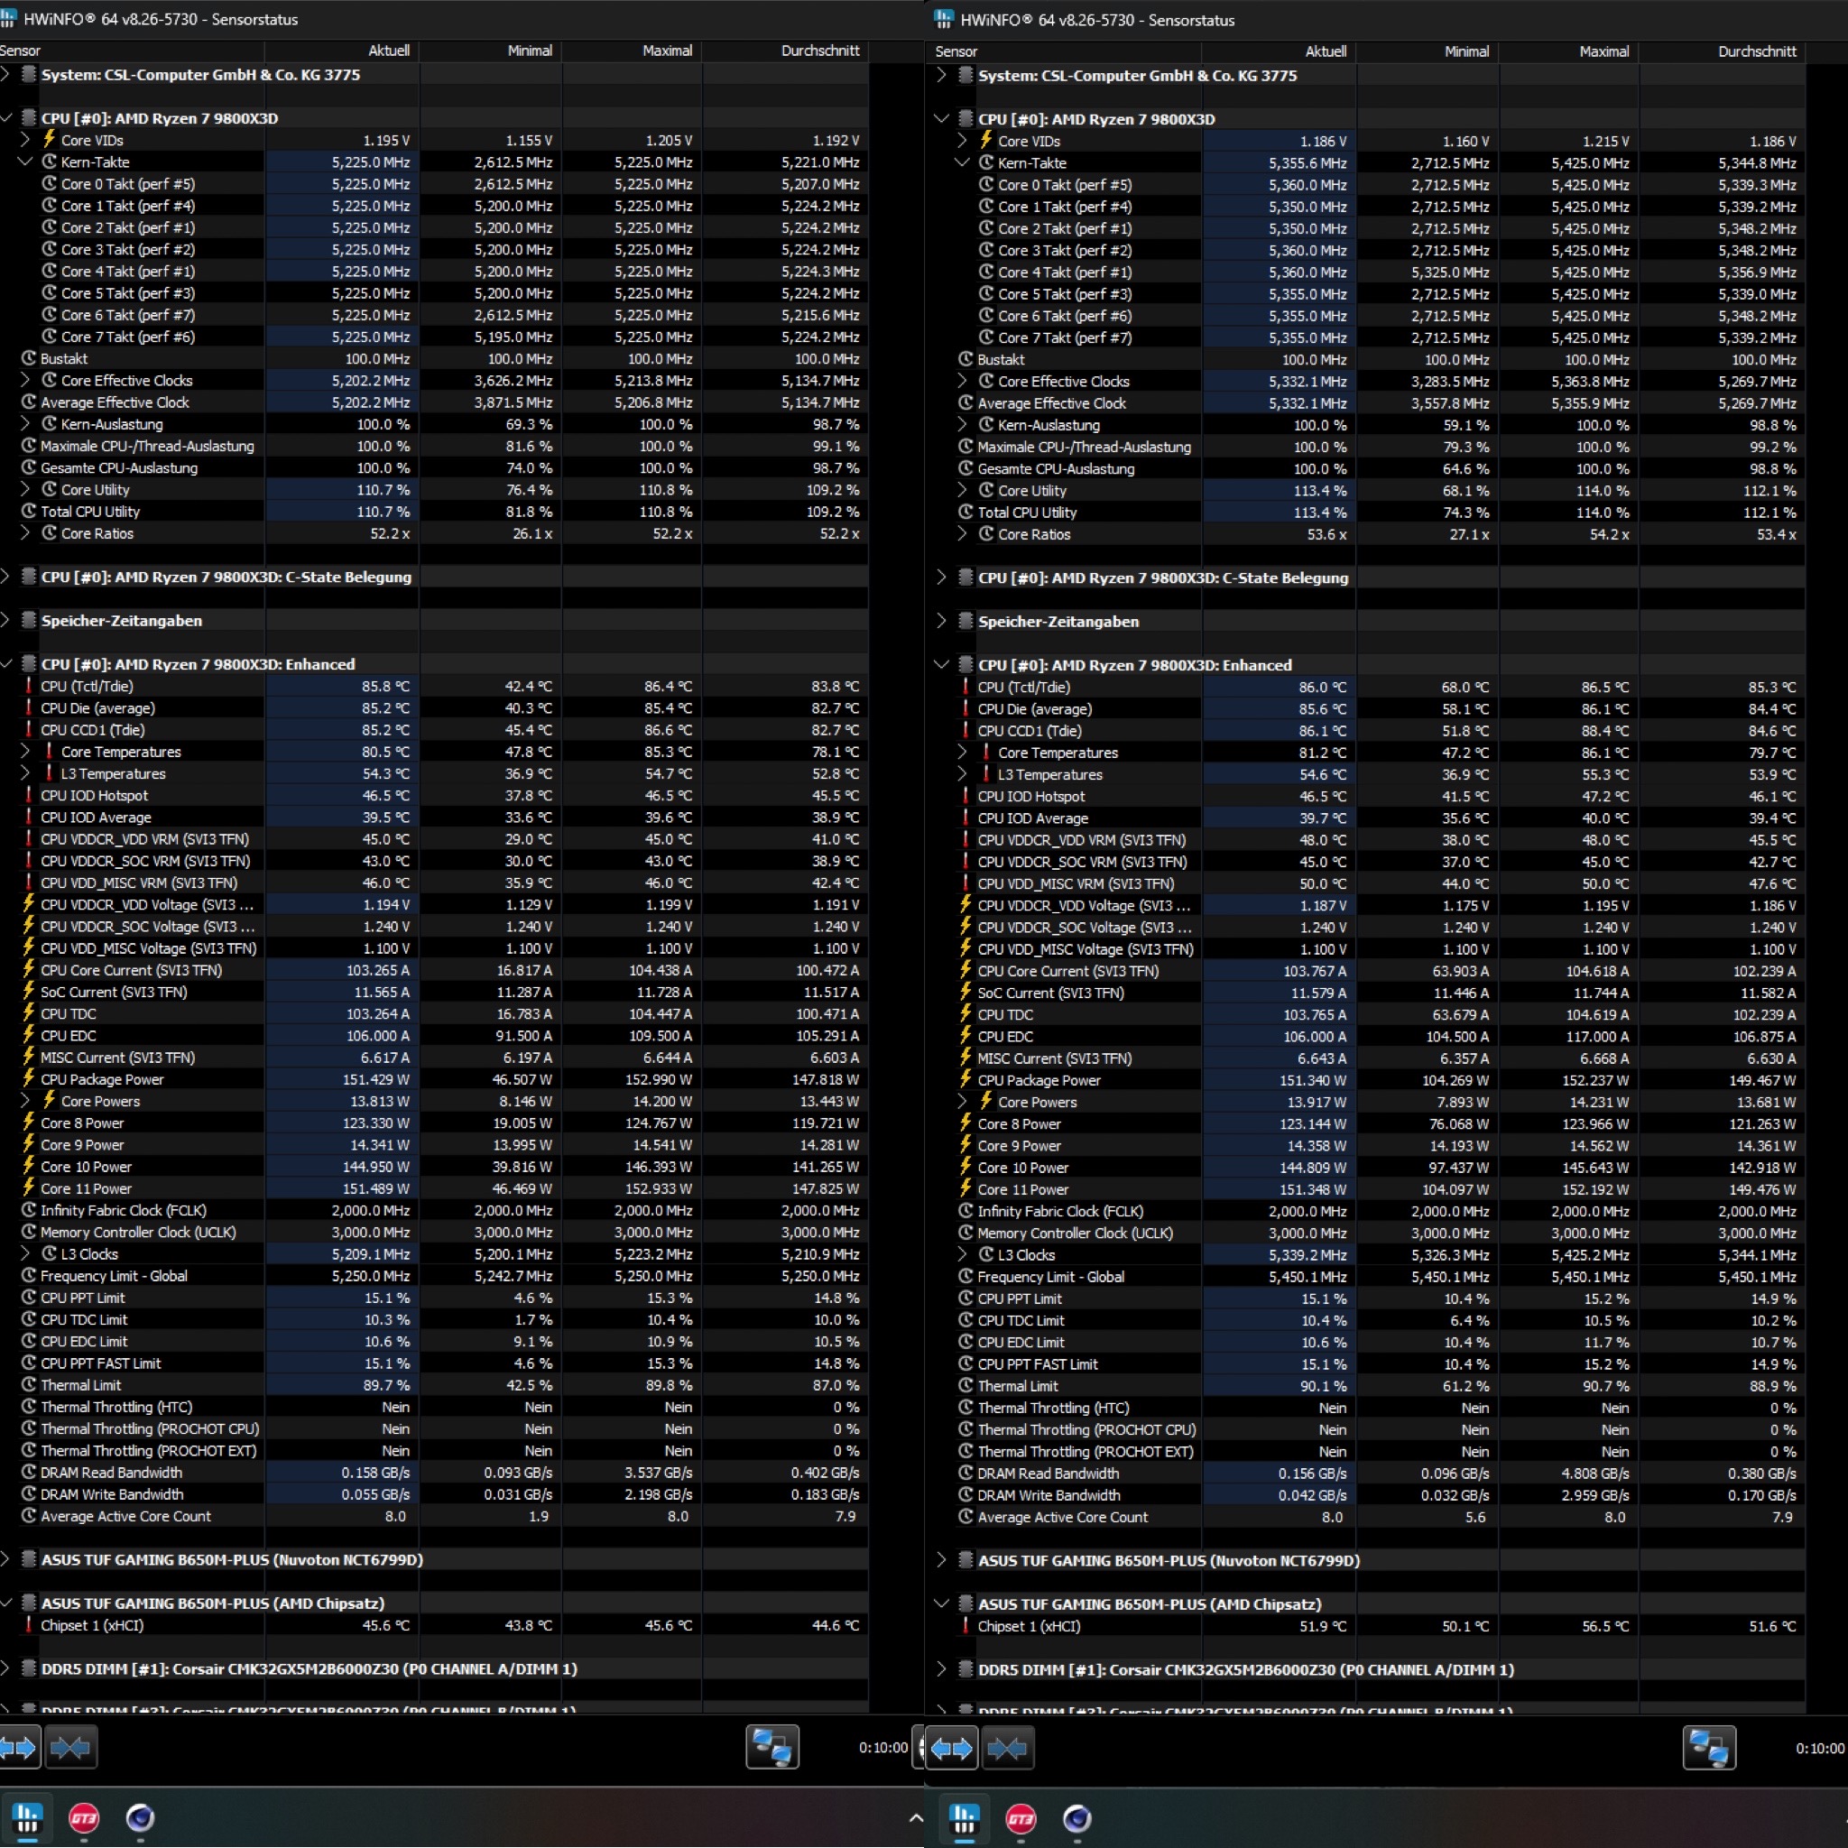The width and height of the screenshot is (1848, 1848).
Task: Click Durchschnitt column header in right window
Action: (1756, 51)
